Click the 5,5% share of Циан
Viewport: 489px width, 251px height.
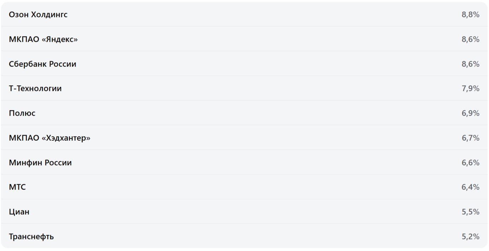[x=470, y=212]
